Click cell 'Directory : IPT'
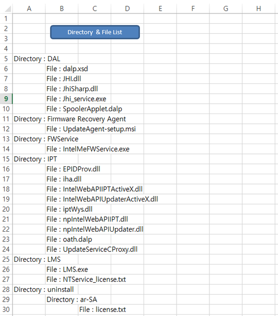The width and height of the screenshot is (278, 316). tap(35, 159)
